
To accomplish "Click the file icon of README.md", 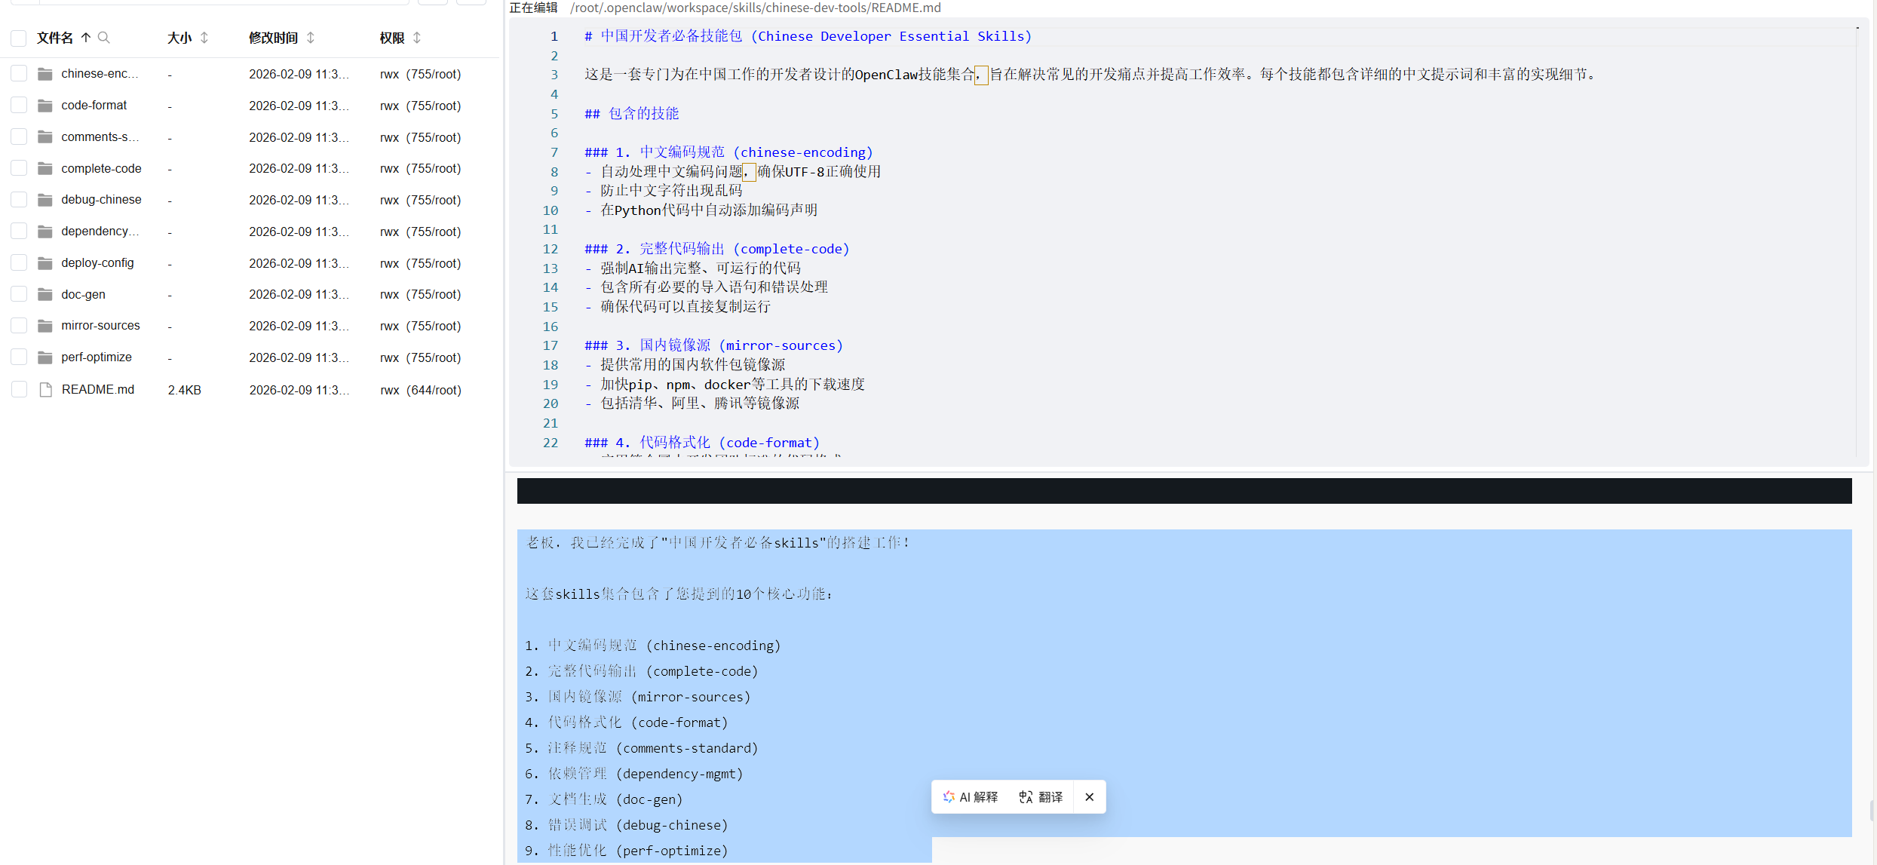I will coord(44,389).
